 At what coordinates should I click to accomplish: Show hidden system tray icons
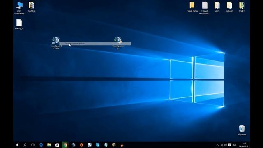[x=217, y=145]
